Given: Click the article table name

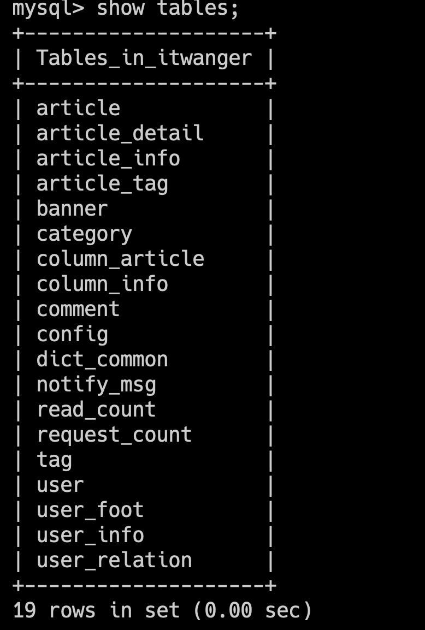Looking at the screenshot, I should pos(78,108).
